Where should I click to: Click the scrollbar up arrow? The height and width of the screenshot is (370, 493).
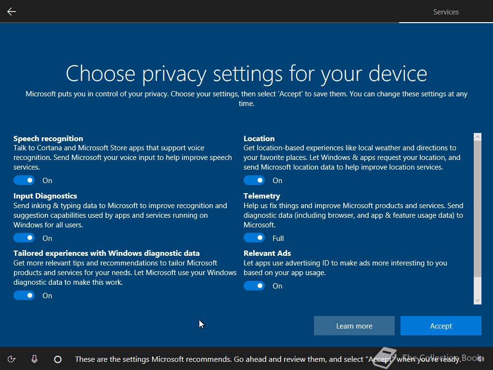(x=477, y=136)
